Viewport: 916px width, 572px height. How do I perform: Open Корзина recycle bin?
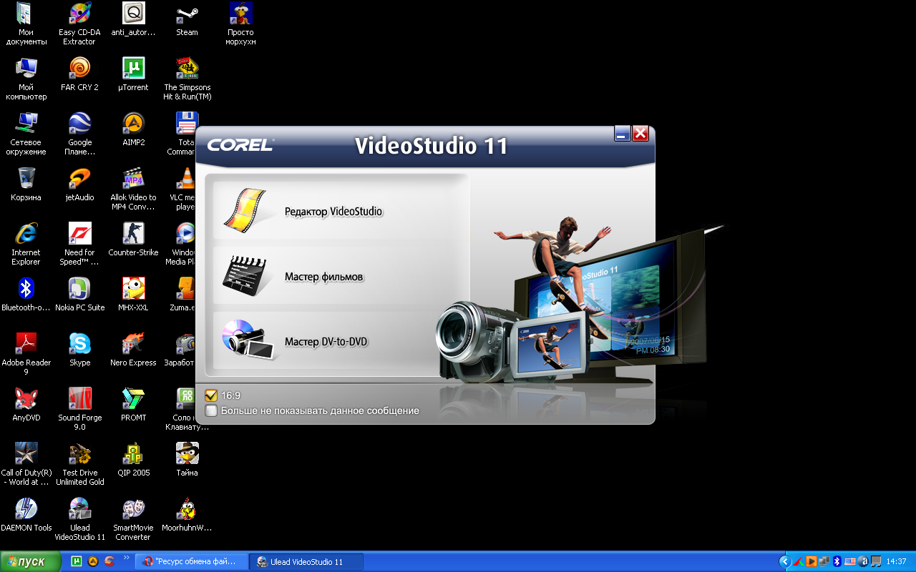pos(26,184)
